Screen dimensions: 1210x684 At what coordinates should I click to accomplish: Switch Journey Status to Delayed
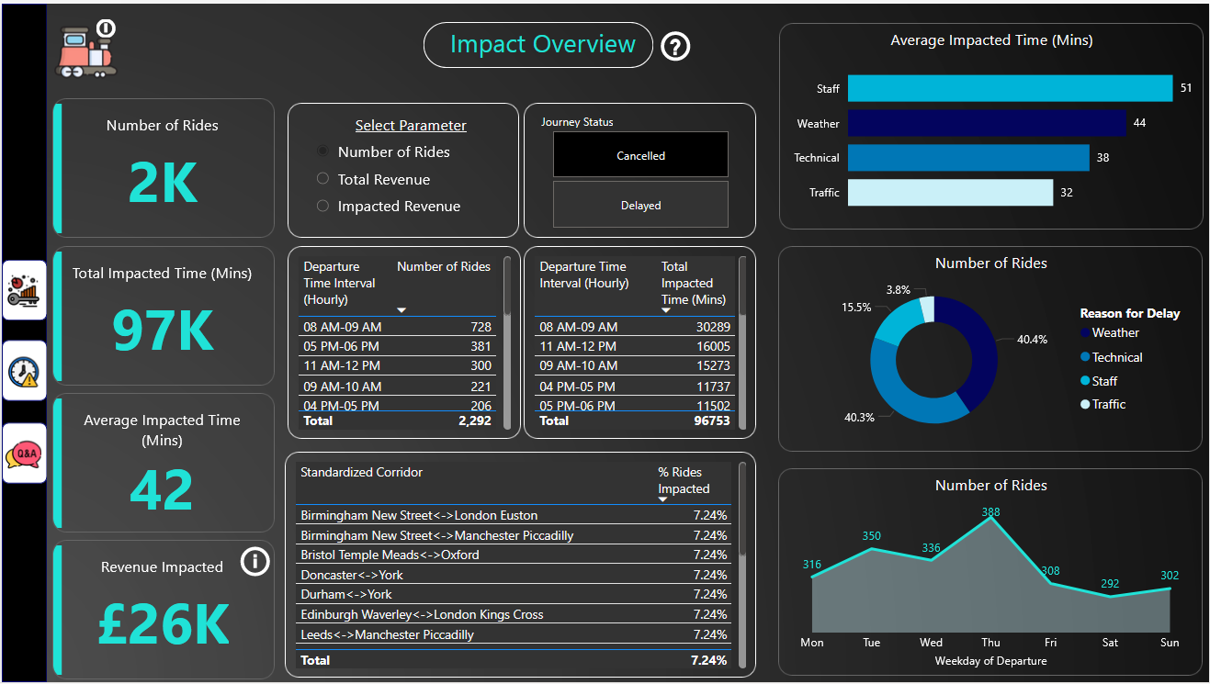(639, 204)
